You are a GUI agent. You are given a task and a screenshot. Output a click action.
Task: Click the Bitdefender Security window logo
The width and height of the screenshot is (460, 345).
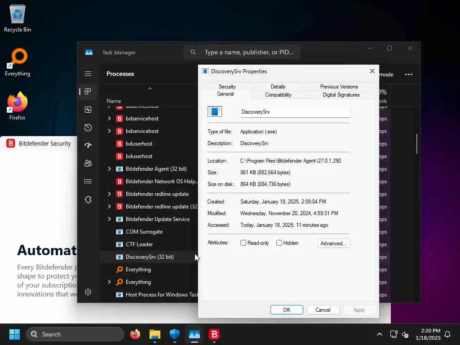[11, 143]
